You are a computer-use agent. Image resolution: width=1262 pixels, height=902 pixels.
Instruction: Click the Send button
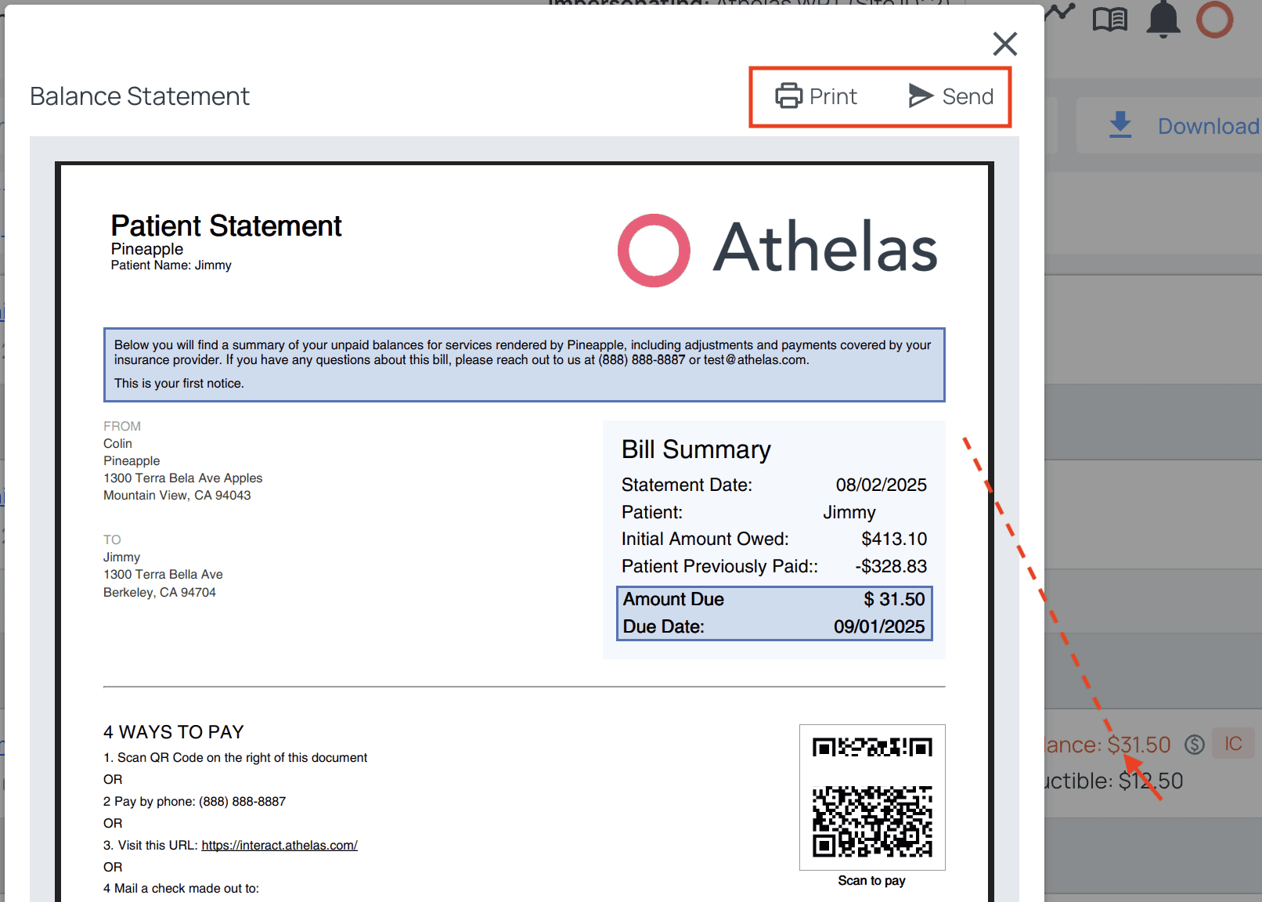pyautogui.click(x=950, y=96)
